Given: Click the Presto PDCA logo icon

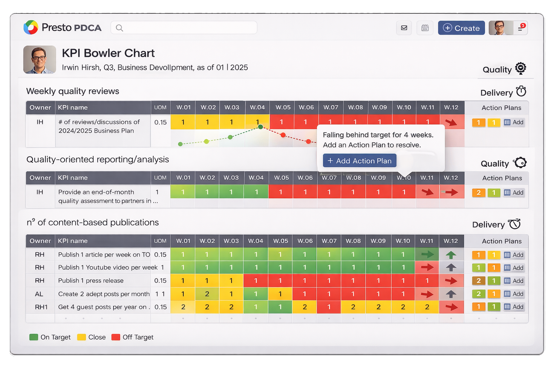Looking at the screenshot, I should (x=31, y=27).
